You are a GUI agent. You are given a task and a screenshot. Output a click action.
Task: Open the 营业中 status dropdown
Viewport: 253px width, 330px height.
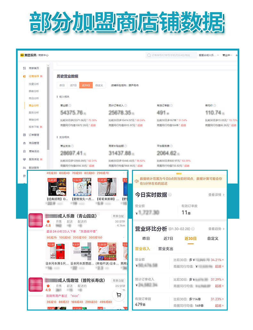point(227,55)
